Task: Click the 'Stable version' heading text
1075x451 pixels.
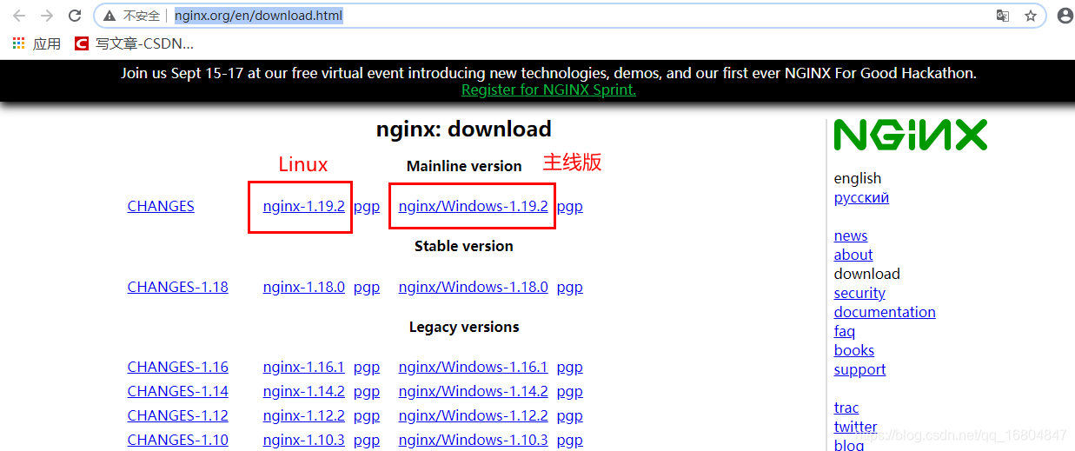Action: pyautogui.click(x=464, y=246)
